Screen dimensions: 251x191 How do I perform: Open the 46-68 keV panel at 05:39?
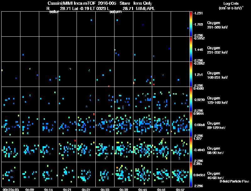[124, 174]
